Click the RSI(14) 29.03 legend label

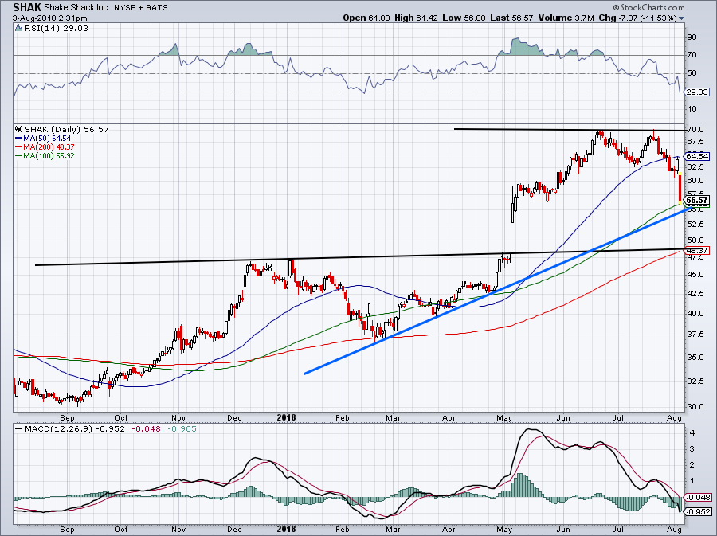click(57, 28)
